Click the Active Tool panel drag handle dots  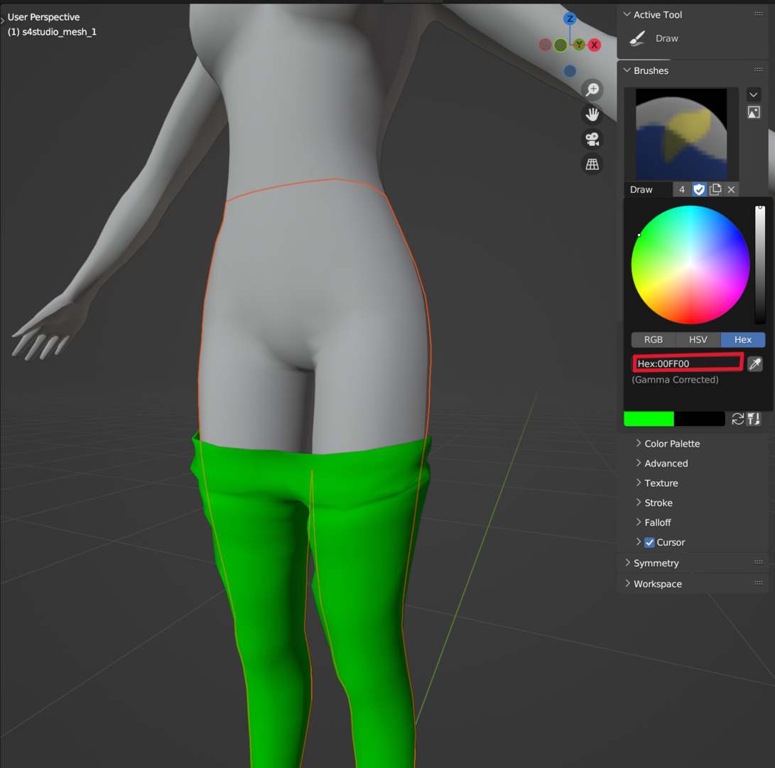[758, 14]
